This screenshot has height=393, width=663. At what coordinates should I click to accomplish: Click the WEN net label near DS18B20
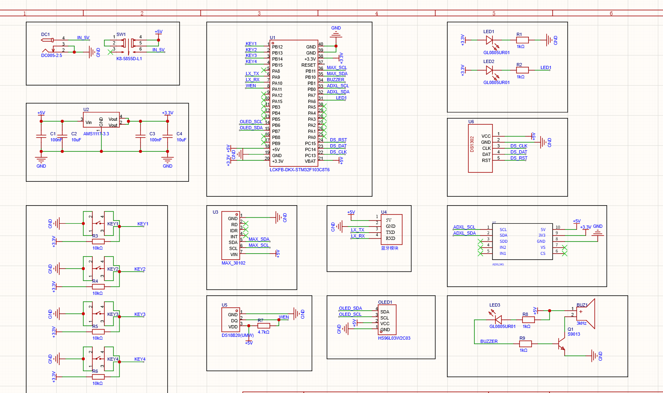284,317
